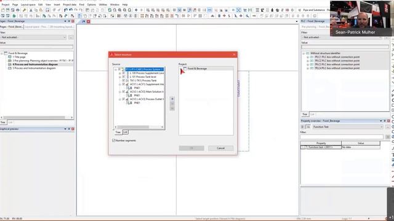Check the Food & Beverage project checkbox
394x221 pixels.
pyautogui.click(x=185, y=68)
